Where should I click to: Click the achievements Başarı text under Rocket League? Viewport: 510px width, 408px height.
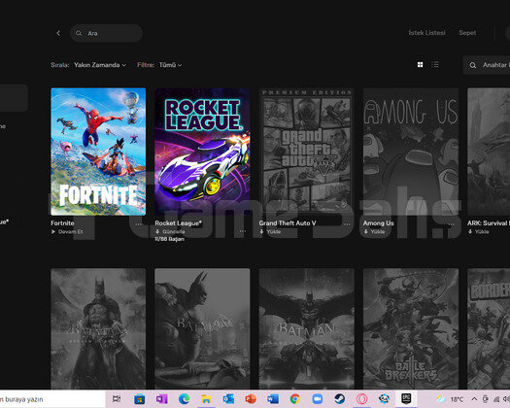(169, 239)
